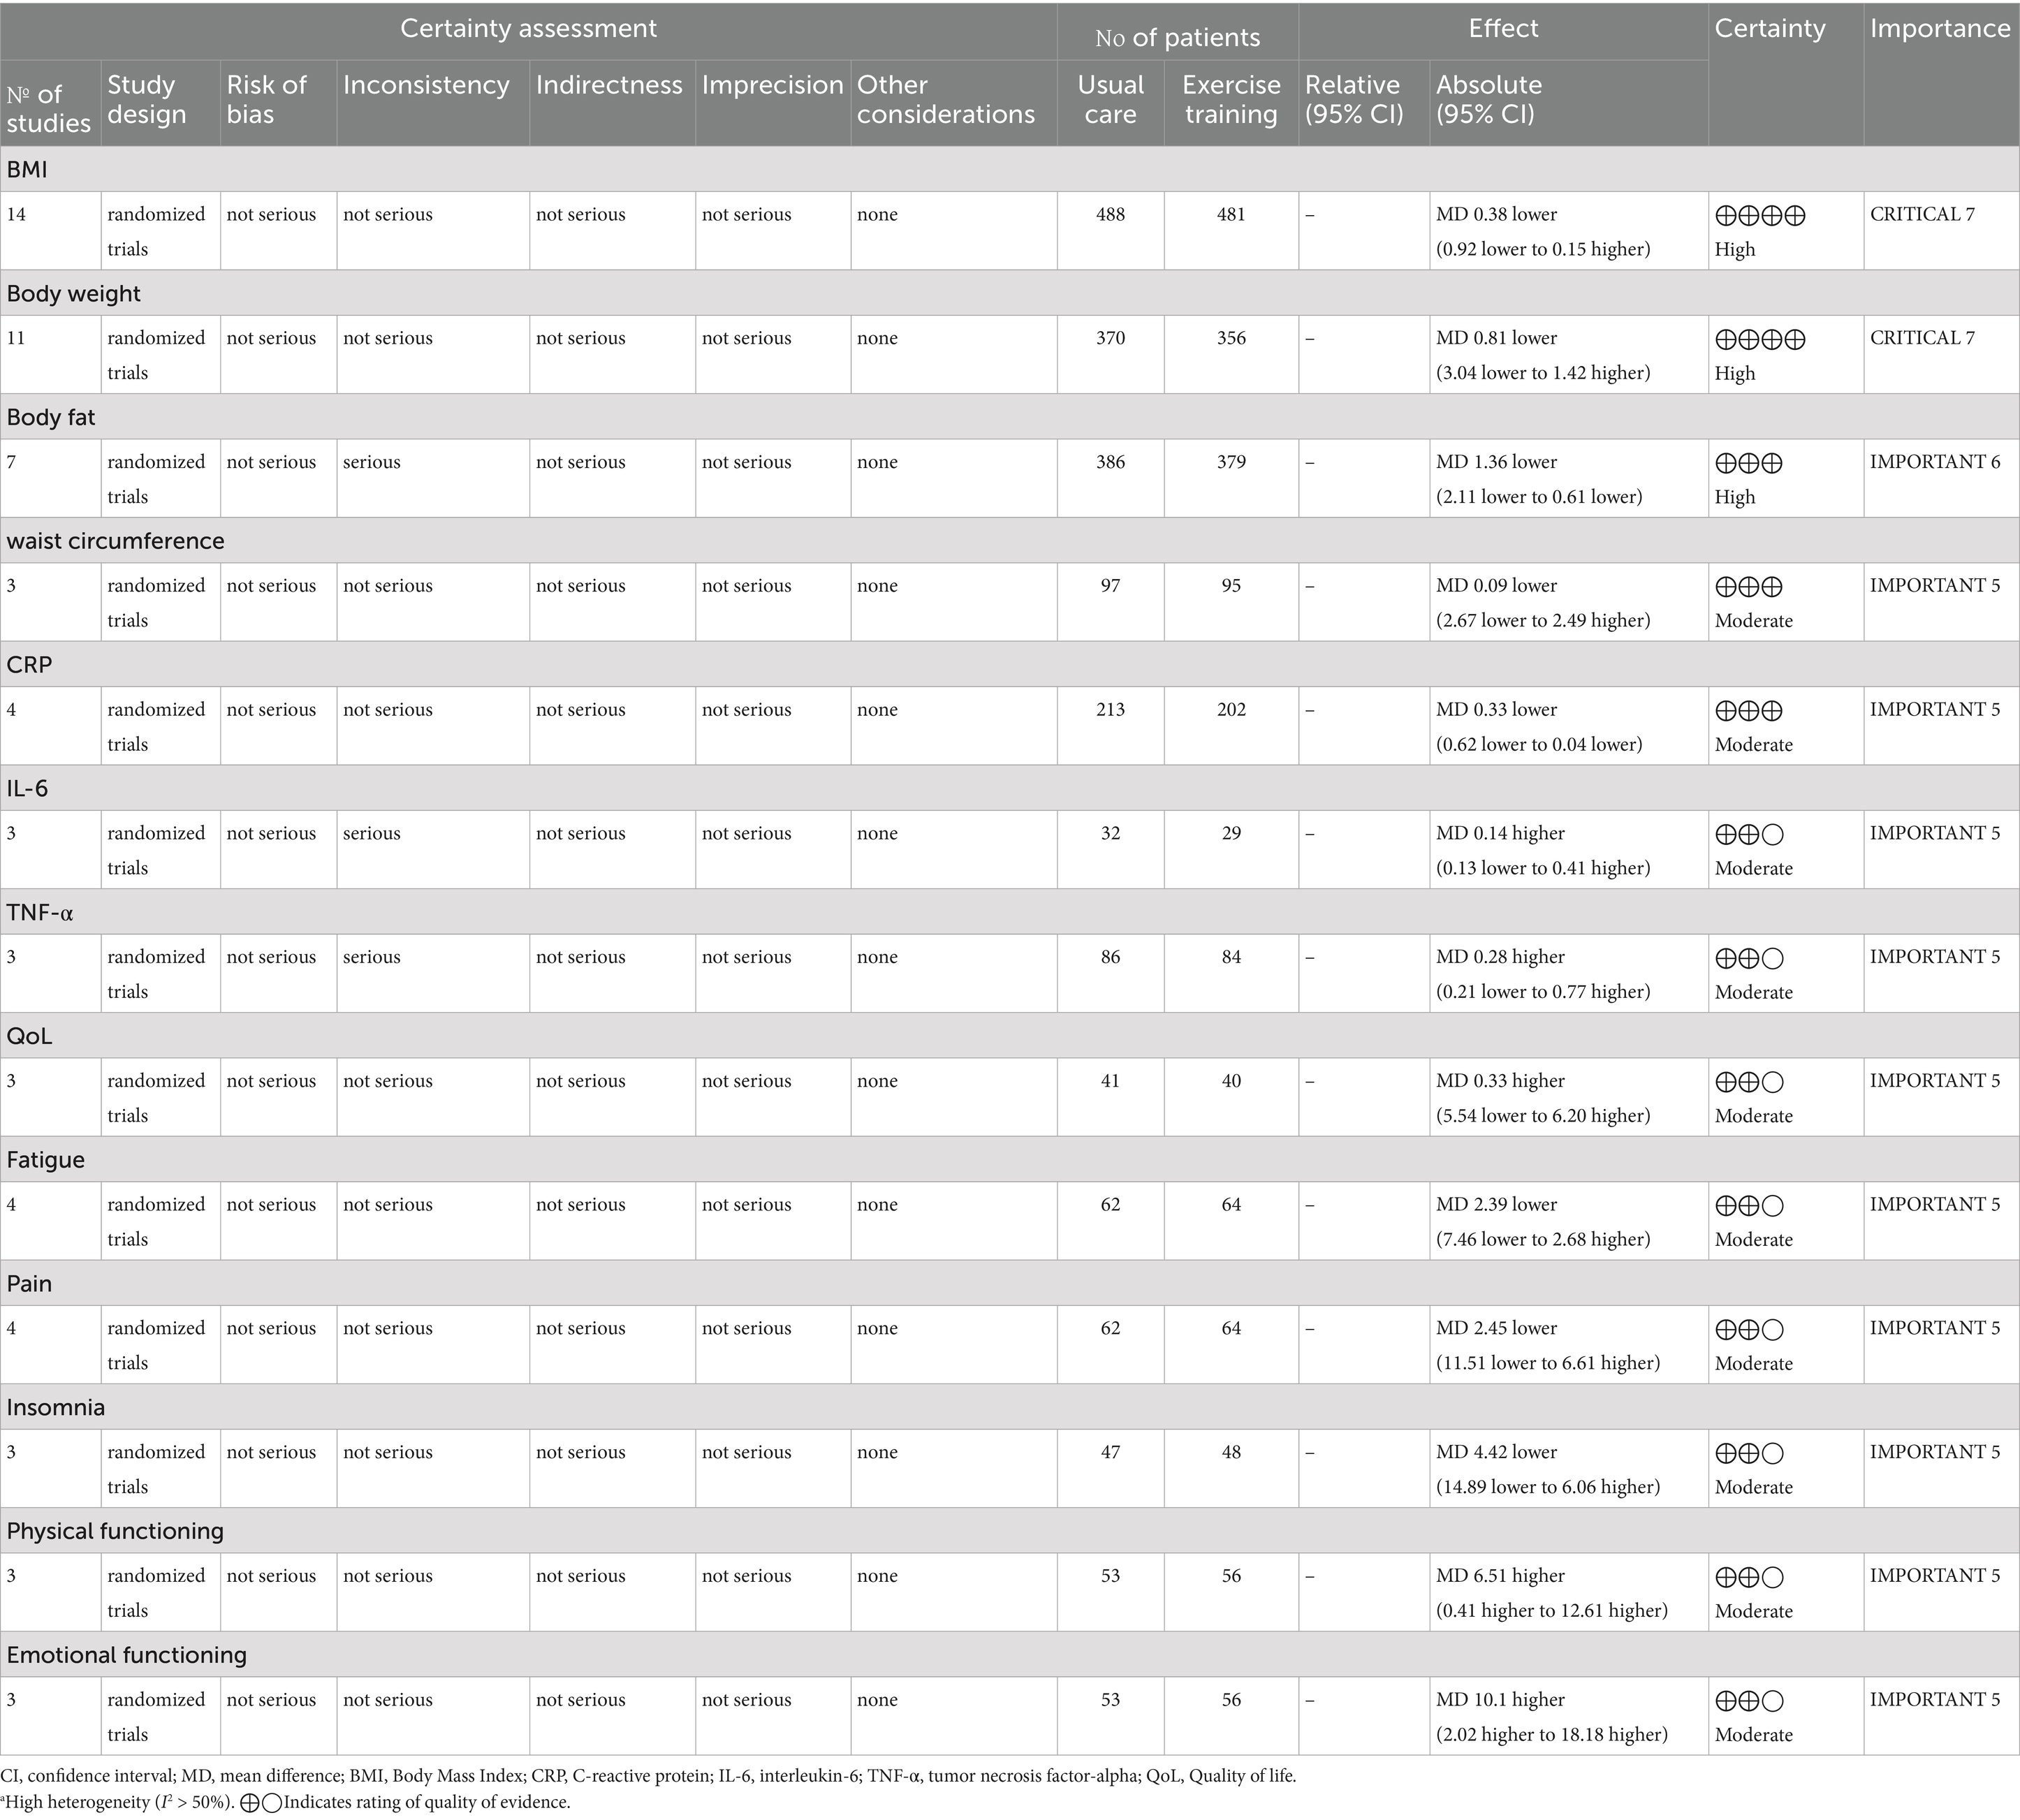
Task: Click 'MD 0.38 lower' effect for BMI
Action: click(1496, 214)
